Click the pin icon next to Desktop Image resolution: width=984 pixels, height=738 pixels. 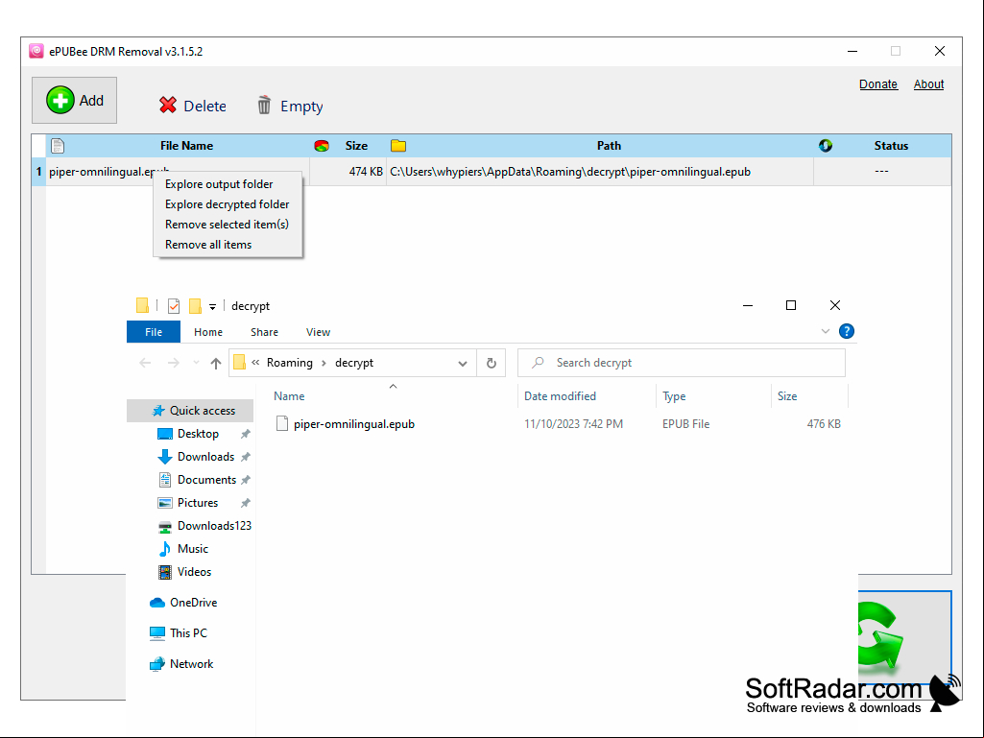click(246, 434)
